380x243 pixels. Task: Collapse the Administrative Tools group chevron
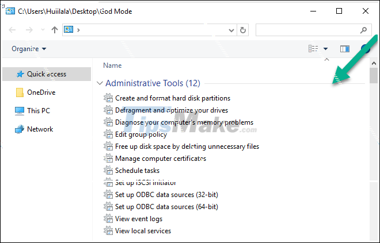pyautogui.click(x=100, y=83)
